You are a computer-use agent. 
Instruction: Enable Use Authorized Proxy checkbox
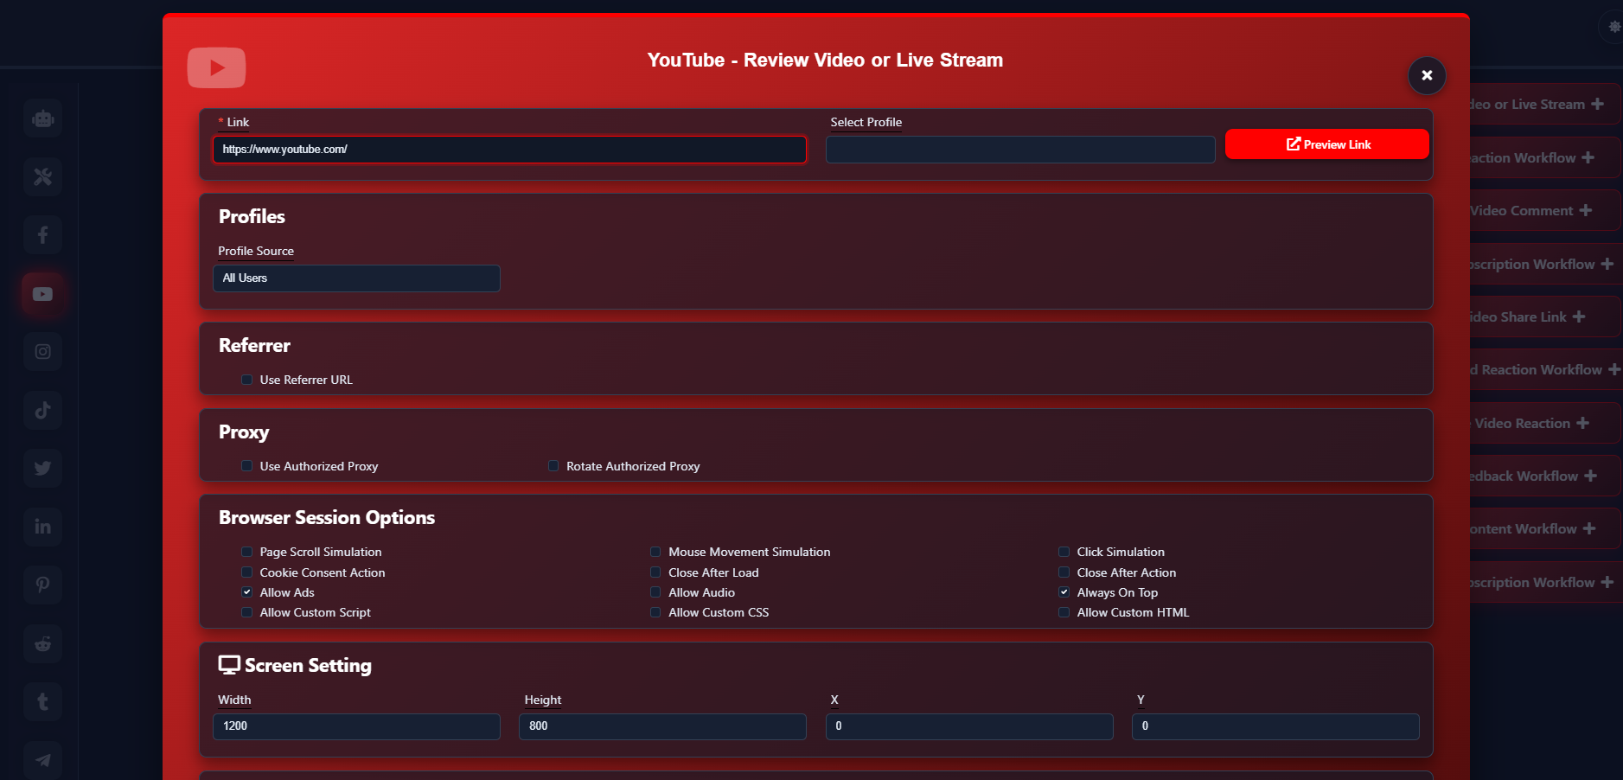tap(247, 466)
